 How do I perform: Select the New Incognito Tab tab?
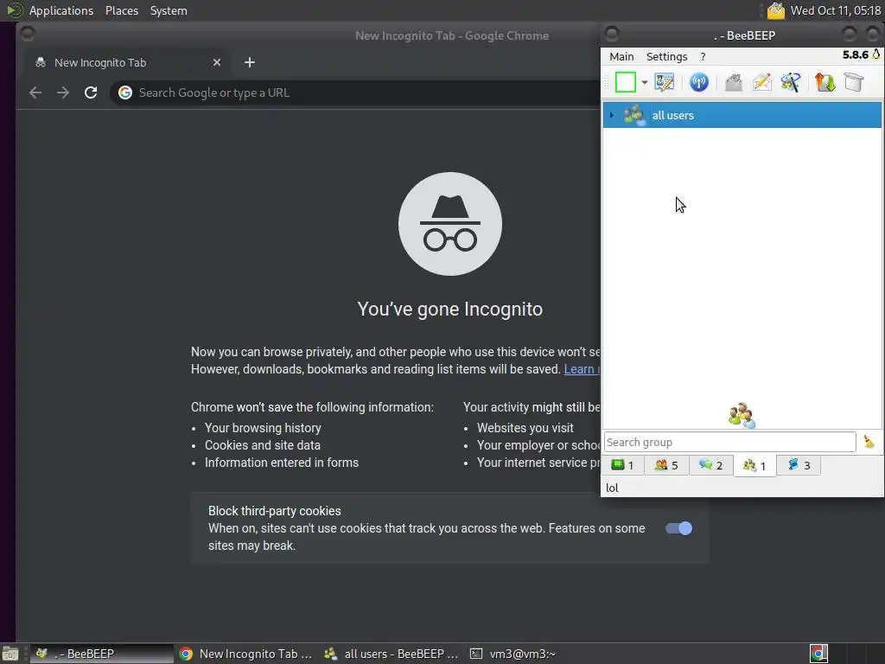127,62
